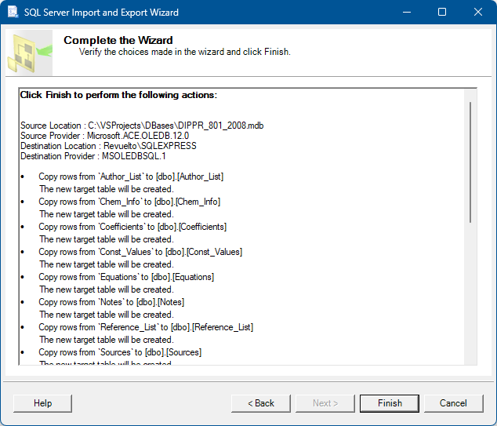Select the Destination Provider MSOLEDBSQL.1 line
This screenshot has height=426, width=497.
[x=93, y=156]
